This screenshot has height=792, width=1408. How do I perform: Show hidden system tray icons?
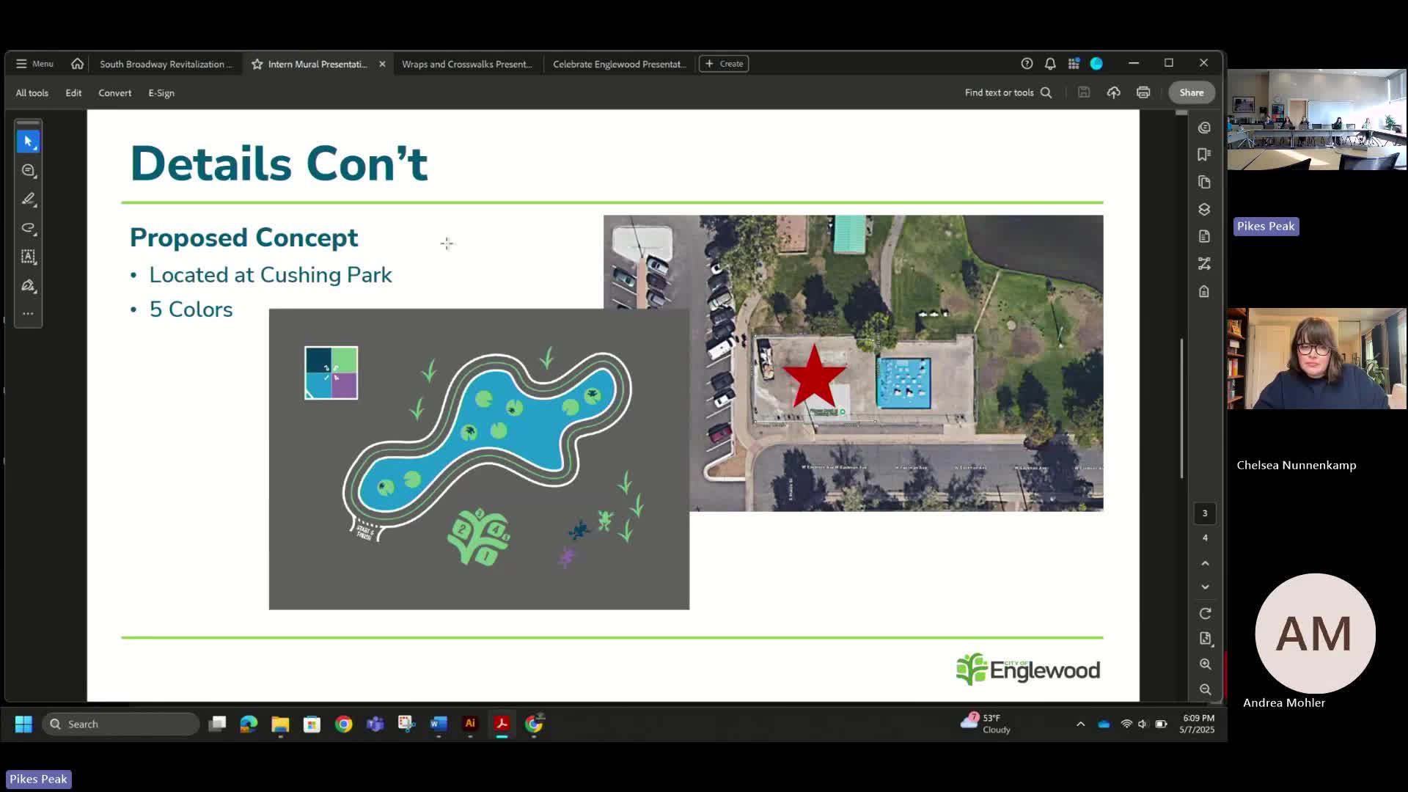(1080, 724)
